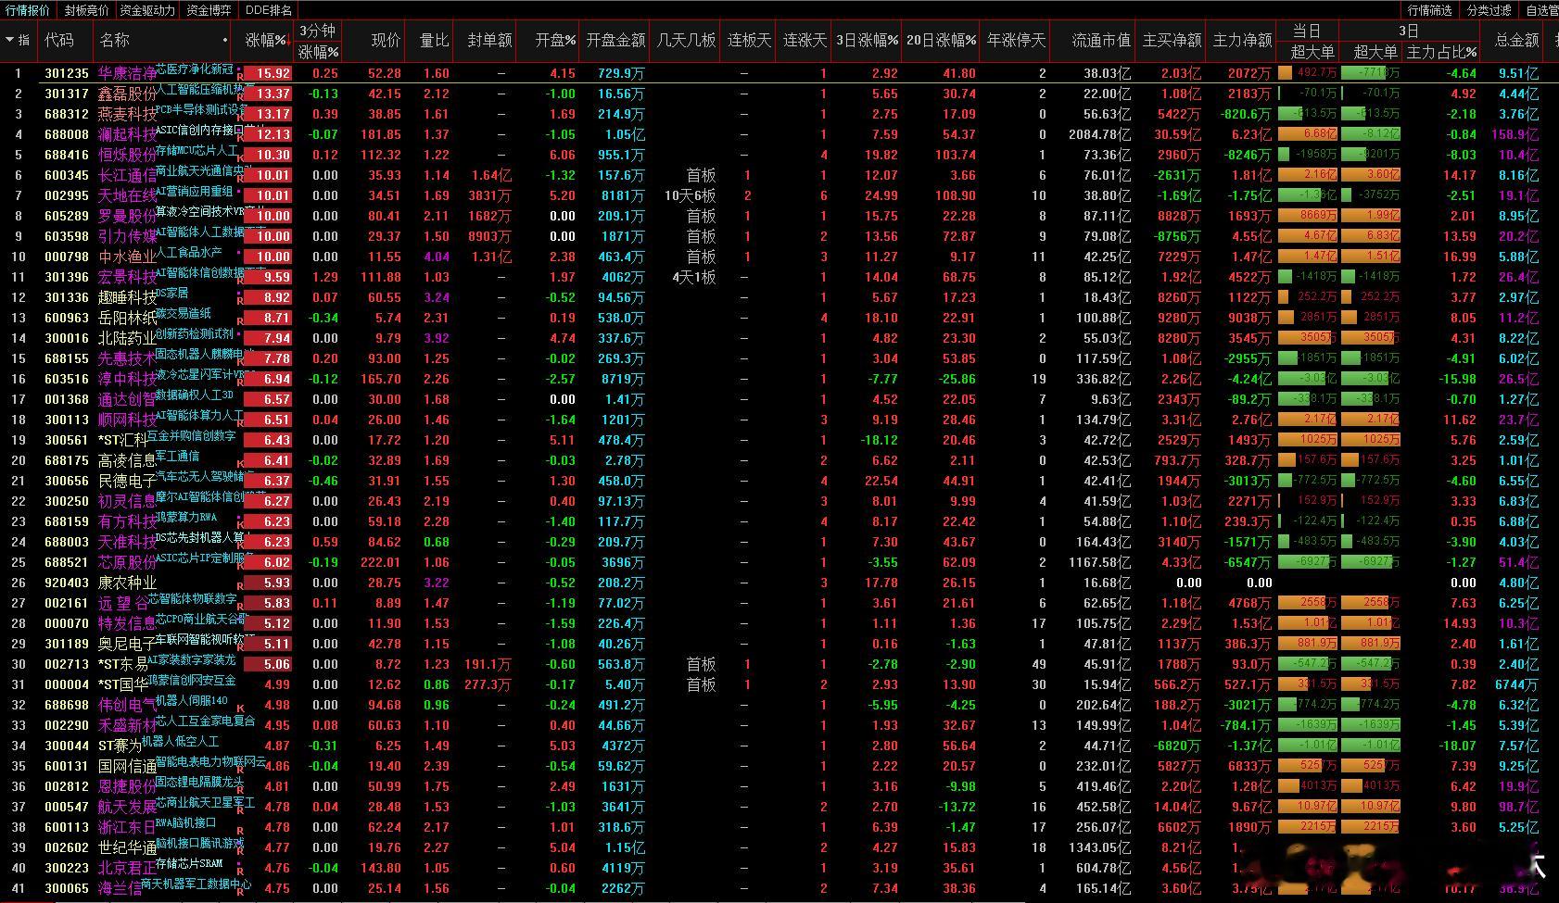Select stock name 趣睡科技
Image resolution: width=1559 pixels, height=903 pixels.
click(x=128, y=297)
